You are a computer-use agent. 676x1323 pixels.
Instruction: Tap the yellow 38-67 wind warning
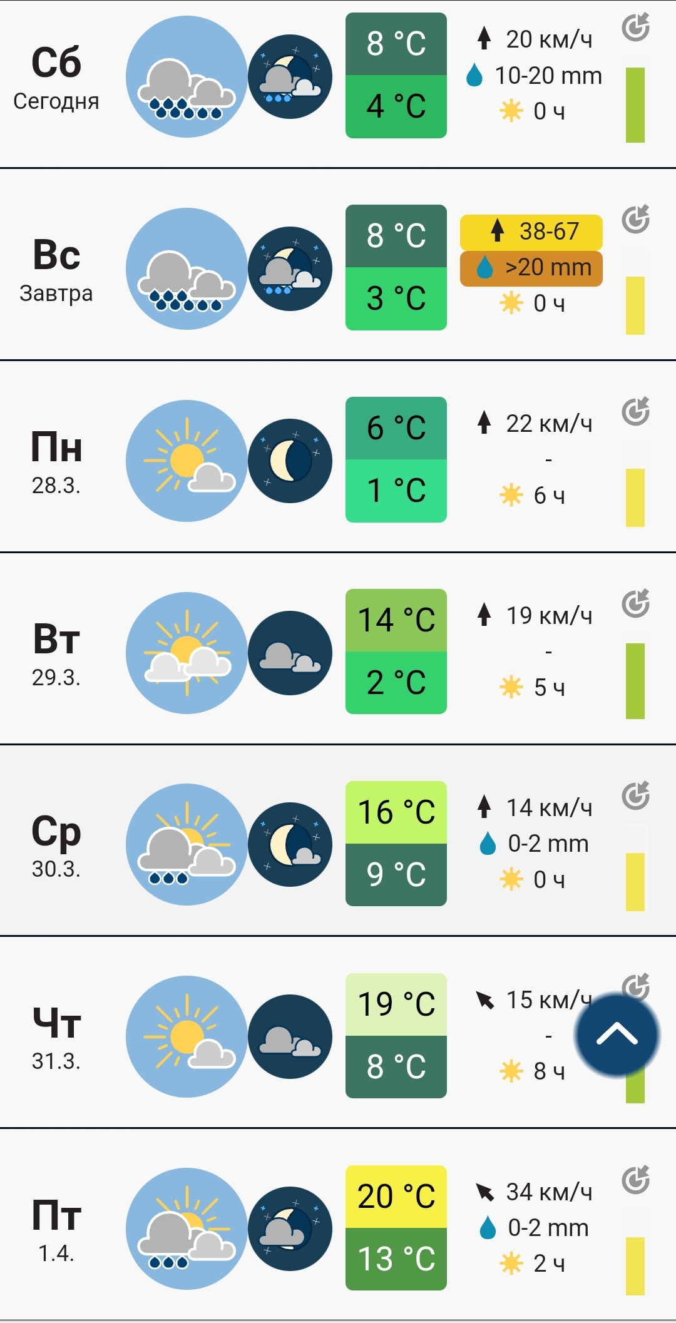coord(531,232)
